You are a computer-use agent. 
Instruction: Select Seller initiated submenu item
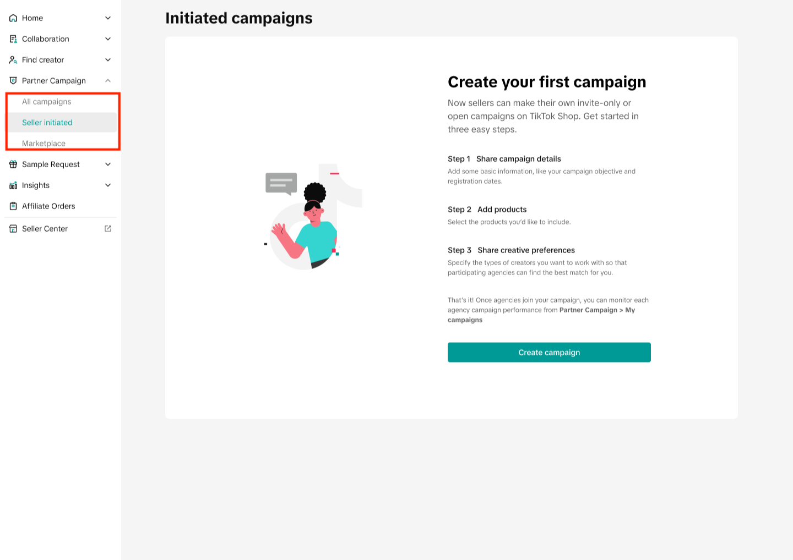pos(47,123)
